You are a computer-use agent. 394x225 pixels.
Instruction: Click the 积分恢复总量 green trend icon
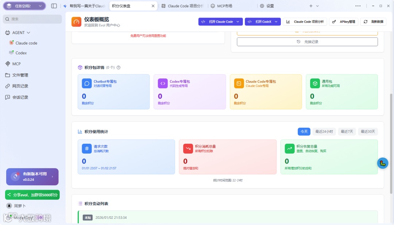(289, 148)
